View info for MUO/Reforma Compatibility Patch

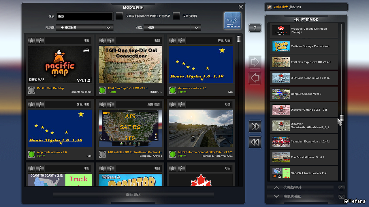click(181, 104)
